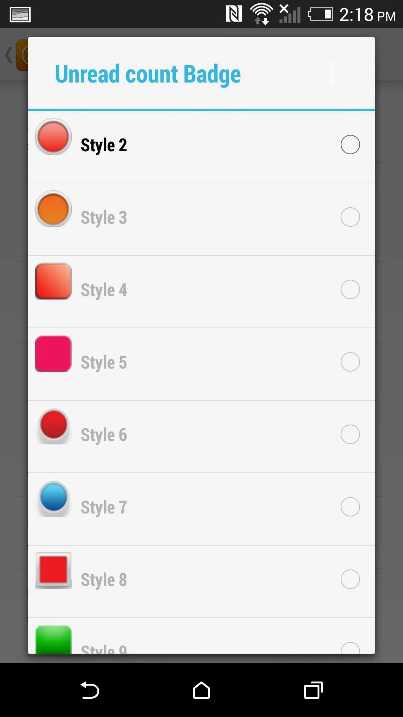Choose the Style 4 list entry label
Screen dimensions: 403x717
pyautogui.click(x=104, y=290)
